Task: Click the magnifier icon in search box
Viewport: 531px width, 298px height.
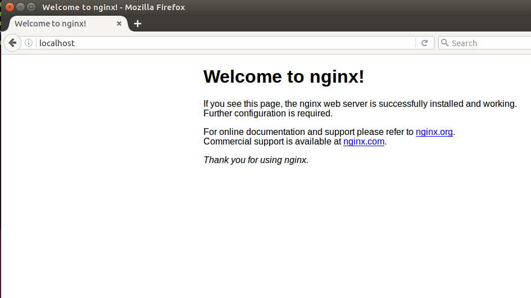Action: [445, 43]
